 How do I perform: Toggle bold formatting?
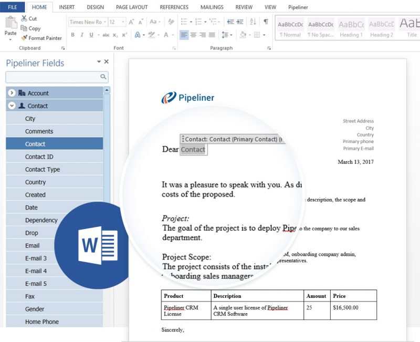tap(72, 35)
